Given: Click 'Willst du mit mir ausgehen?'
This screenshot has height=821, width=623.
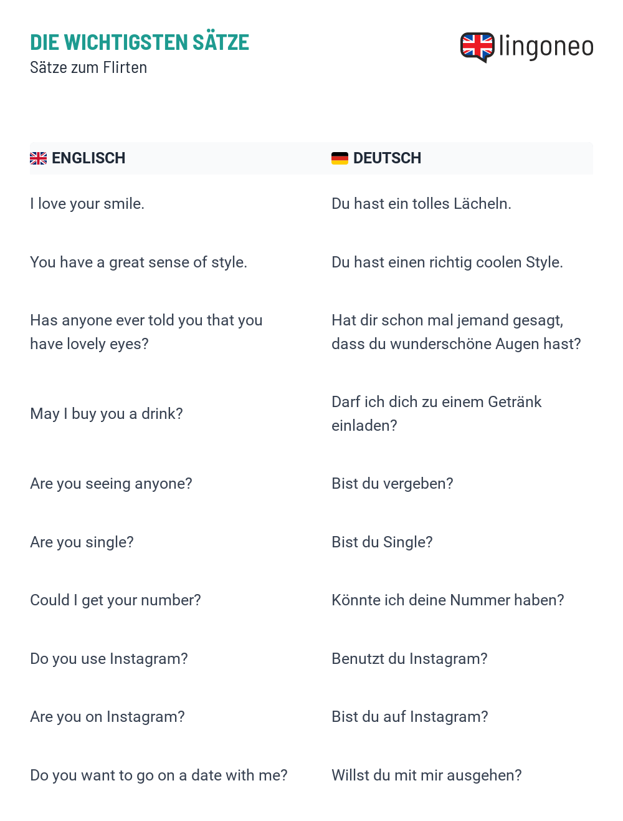Looking at the screenshot, I should 427,775.
